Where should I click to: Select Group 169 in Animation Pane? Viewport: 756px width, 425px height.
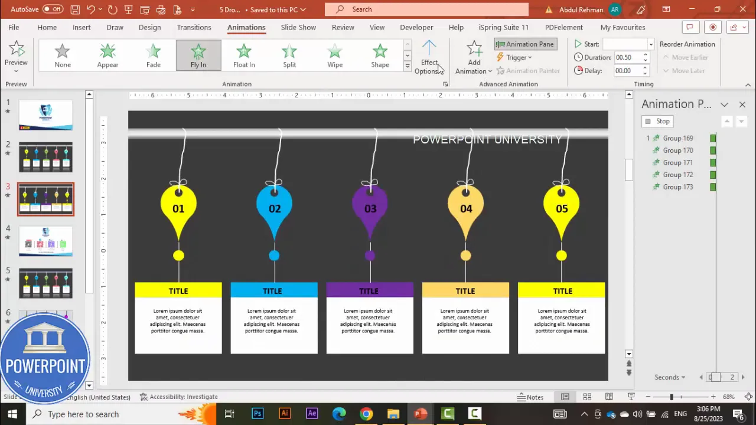pyautogui.click(x=678, y=138)
